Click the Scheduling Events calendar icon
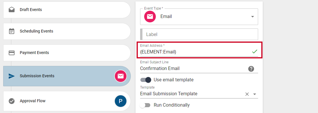This screenshot has width=318, height=113. (12, 31)
